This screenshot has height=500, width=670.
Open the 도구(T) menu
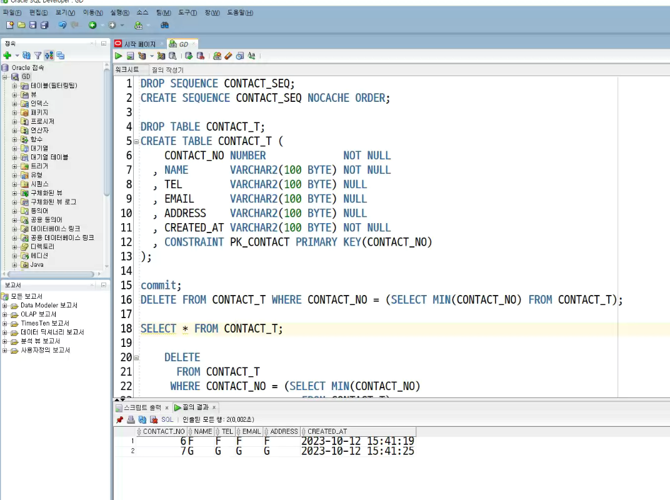(187, 12)
